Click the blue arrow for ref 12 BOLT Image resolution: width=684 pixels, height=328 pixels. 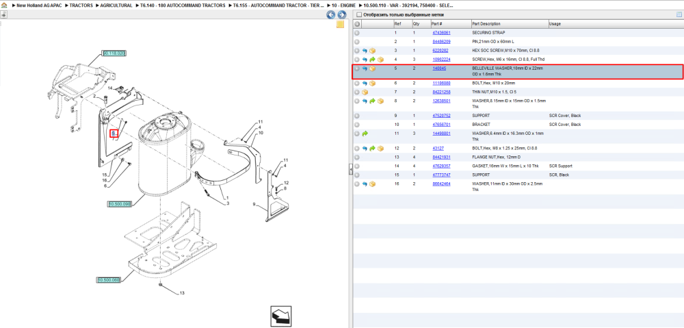tap(365, 149)
